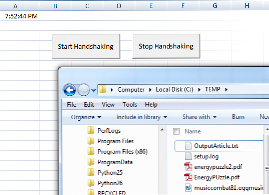The height and width of the screenshot is (195, 269).
Task: Click the setup.log file icon
Action: [x=188, y=156]
